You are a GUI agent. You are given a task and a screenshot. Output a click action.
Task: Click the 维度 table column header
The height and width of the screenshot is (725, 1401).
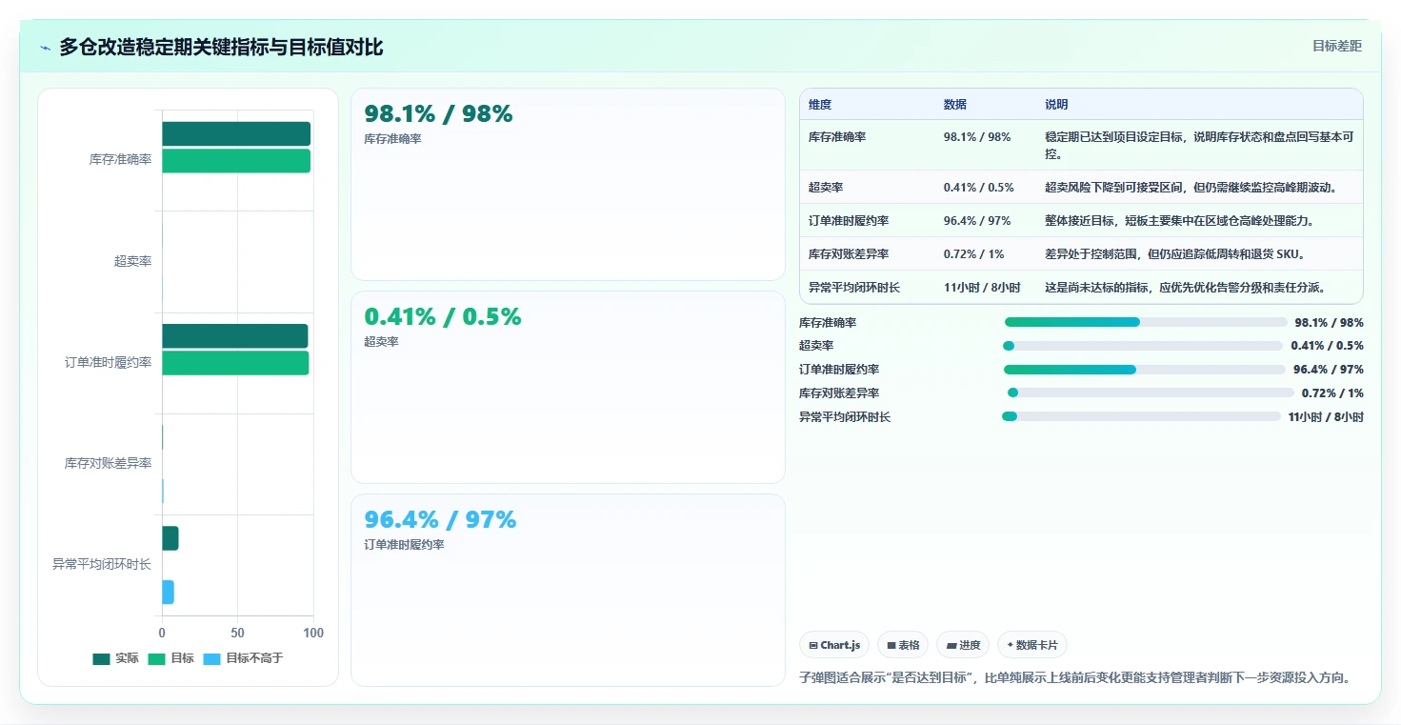[x=820, y=105]
